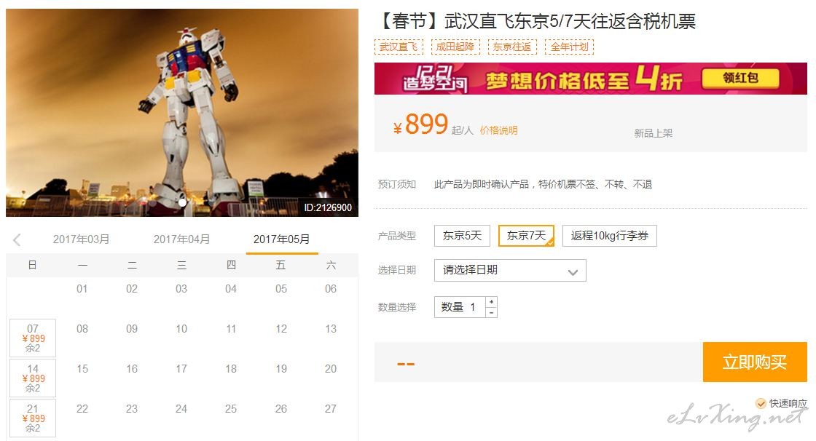Click the 快速响应 checkmark badge
The image size is (816, 441).
761,403
